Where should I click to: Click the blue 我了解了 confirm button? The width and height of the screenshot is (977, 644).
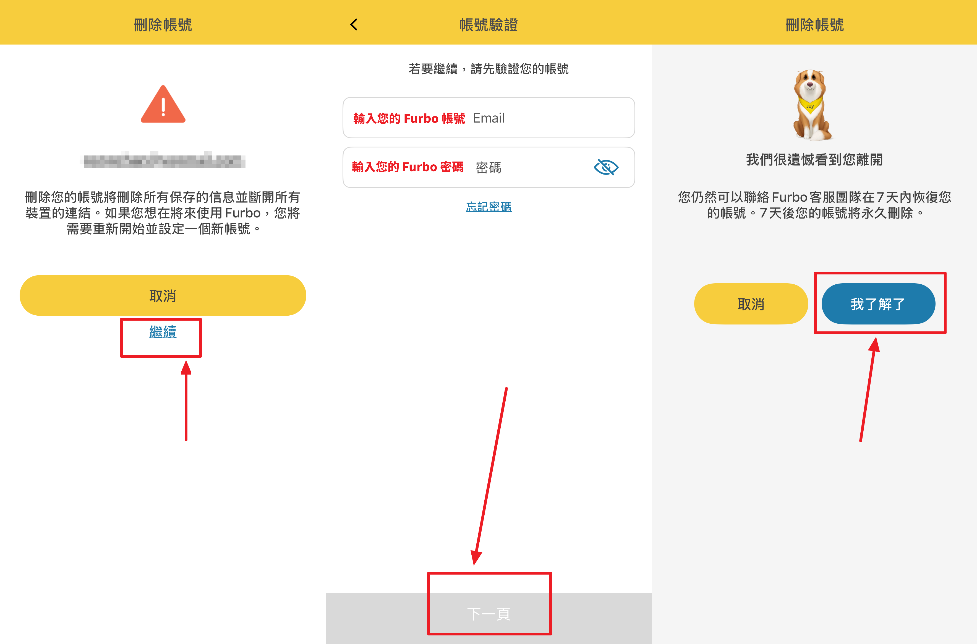coord(878,303)
